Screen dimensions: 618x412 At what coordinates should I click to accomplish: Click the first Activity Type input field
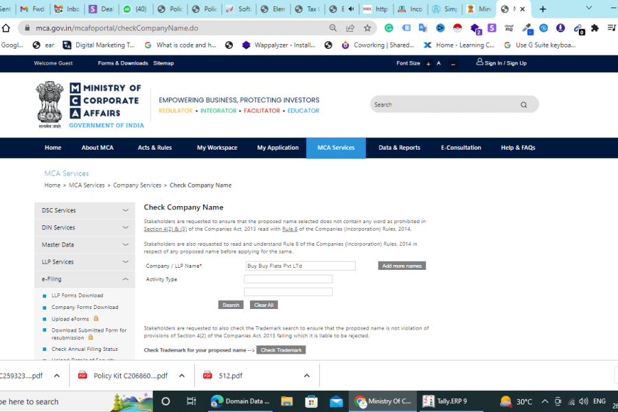(x=288, y=279)
